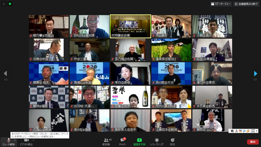Image resolution: width=261 pixels, height=147 pixels.
Task: Select 如空@青森 video tile
Action: 212,50
